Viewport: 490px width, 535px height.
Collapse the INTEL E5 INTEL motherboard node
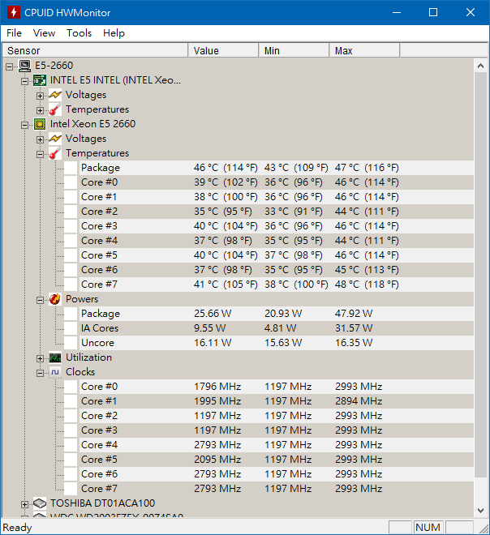click(x=24, y=81)
